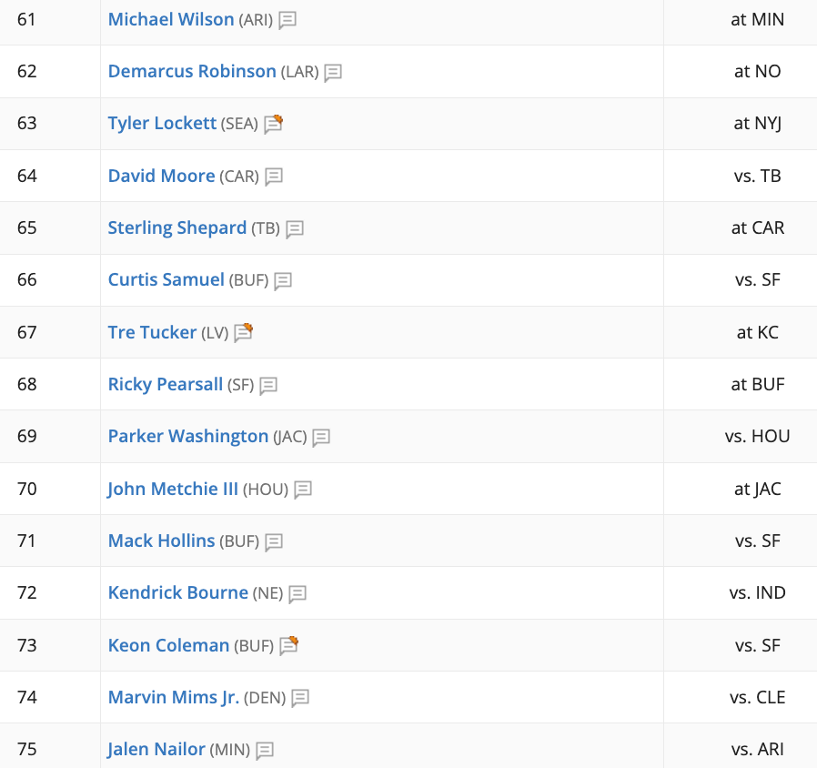817x768 pixels.
Task: Open John Metchie III note icon
Action: 303,490
